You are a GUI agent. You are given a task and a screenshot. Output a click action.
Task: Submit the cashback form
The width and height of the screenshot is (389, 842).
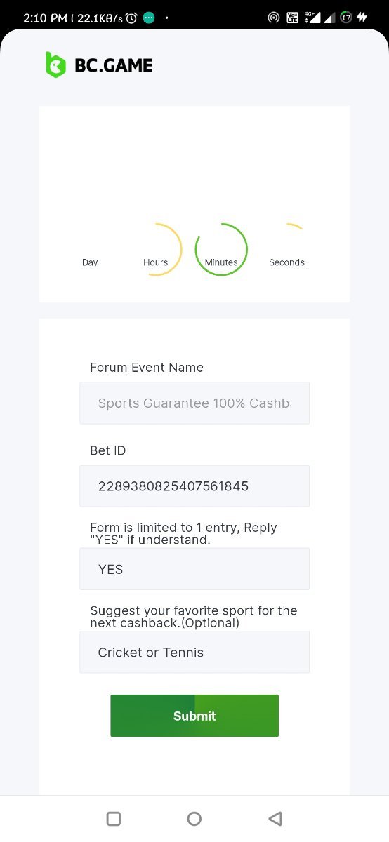click(x=194, y=716)
